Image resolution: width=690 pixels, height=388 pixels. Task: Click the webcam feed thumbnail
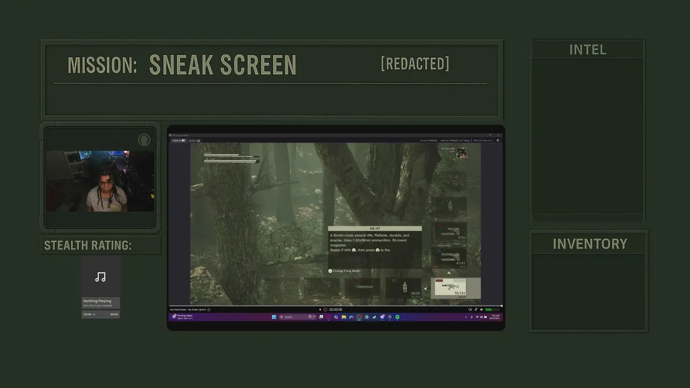tap(100, 181)
